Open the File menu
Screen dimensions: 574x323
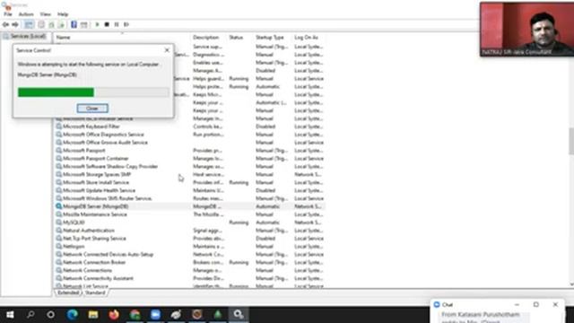tap(8, 14)
